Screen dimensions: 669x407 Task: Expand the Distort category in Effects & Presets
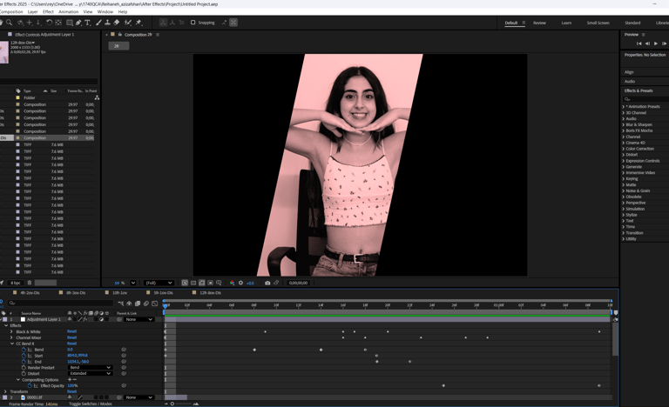click(x=623, y=155)
